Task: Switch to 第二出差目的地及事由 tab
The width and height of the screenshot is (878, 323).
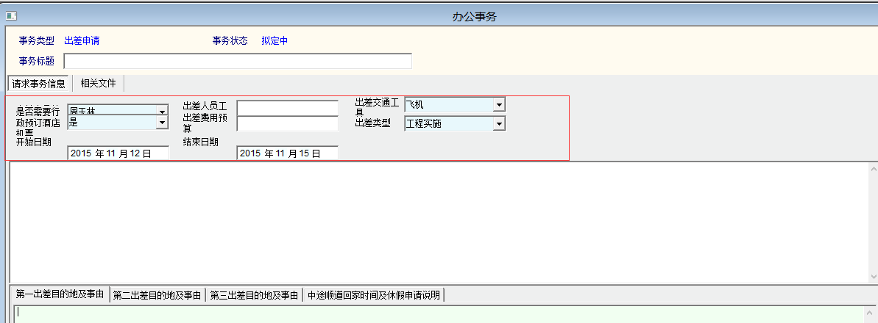Action: click(157, 295)
